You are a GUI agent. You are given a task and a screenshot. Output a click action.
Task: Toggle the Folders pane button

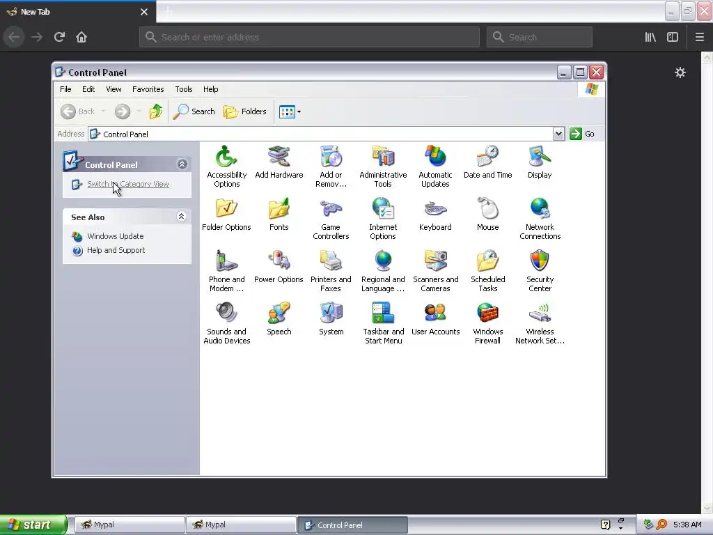245,111
